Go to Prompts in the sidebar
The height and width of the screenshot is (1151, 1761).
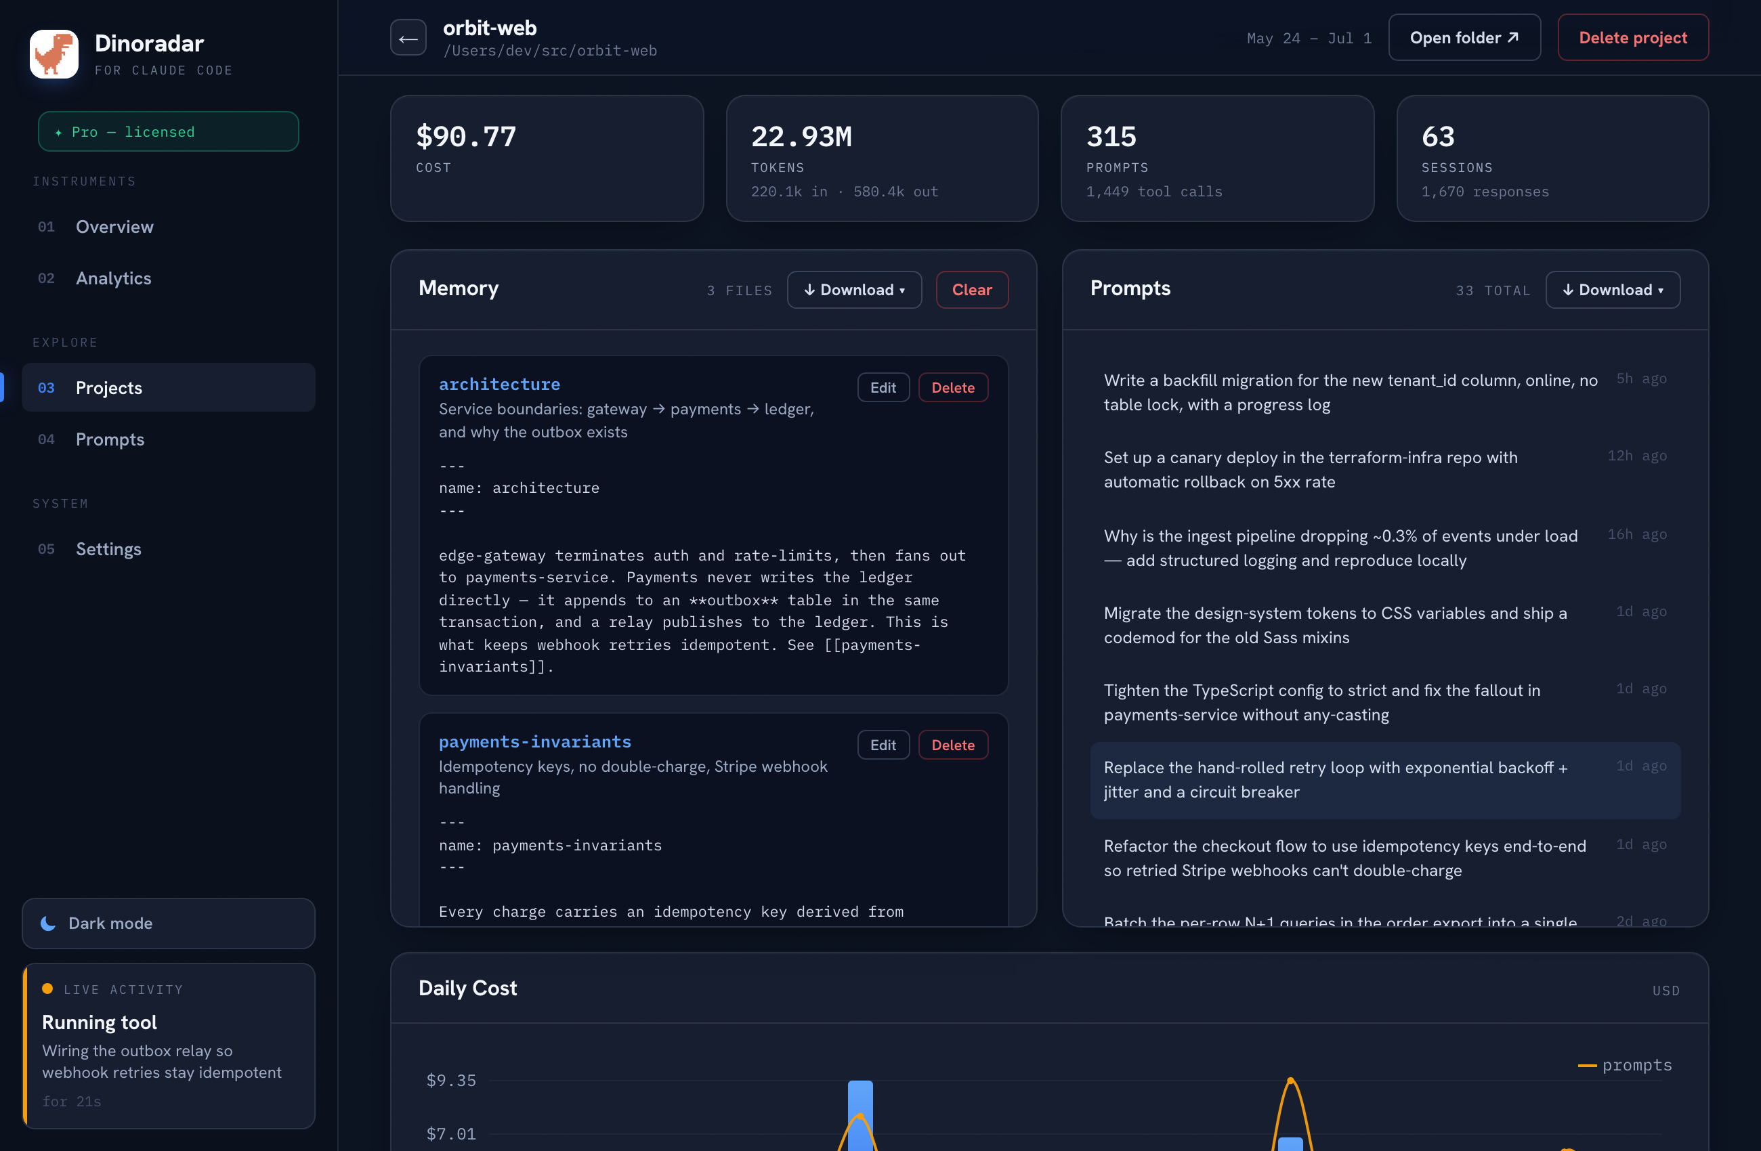point(169,439)
